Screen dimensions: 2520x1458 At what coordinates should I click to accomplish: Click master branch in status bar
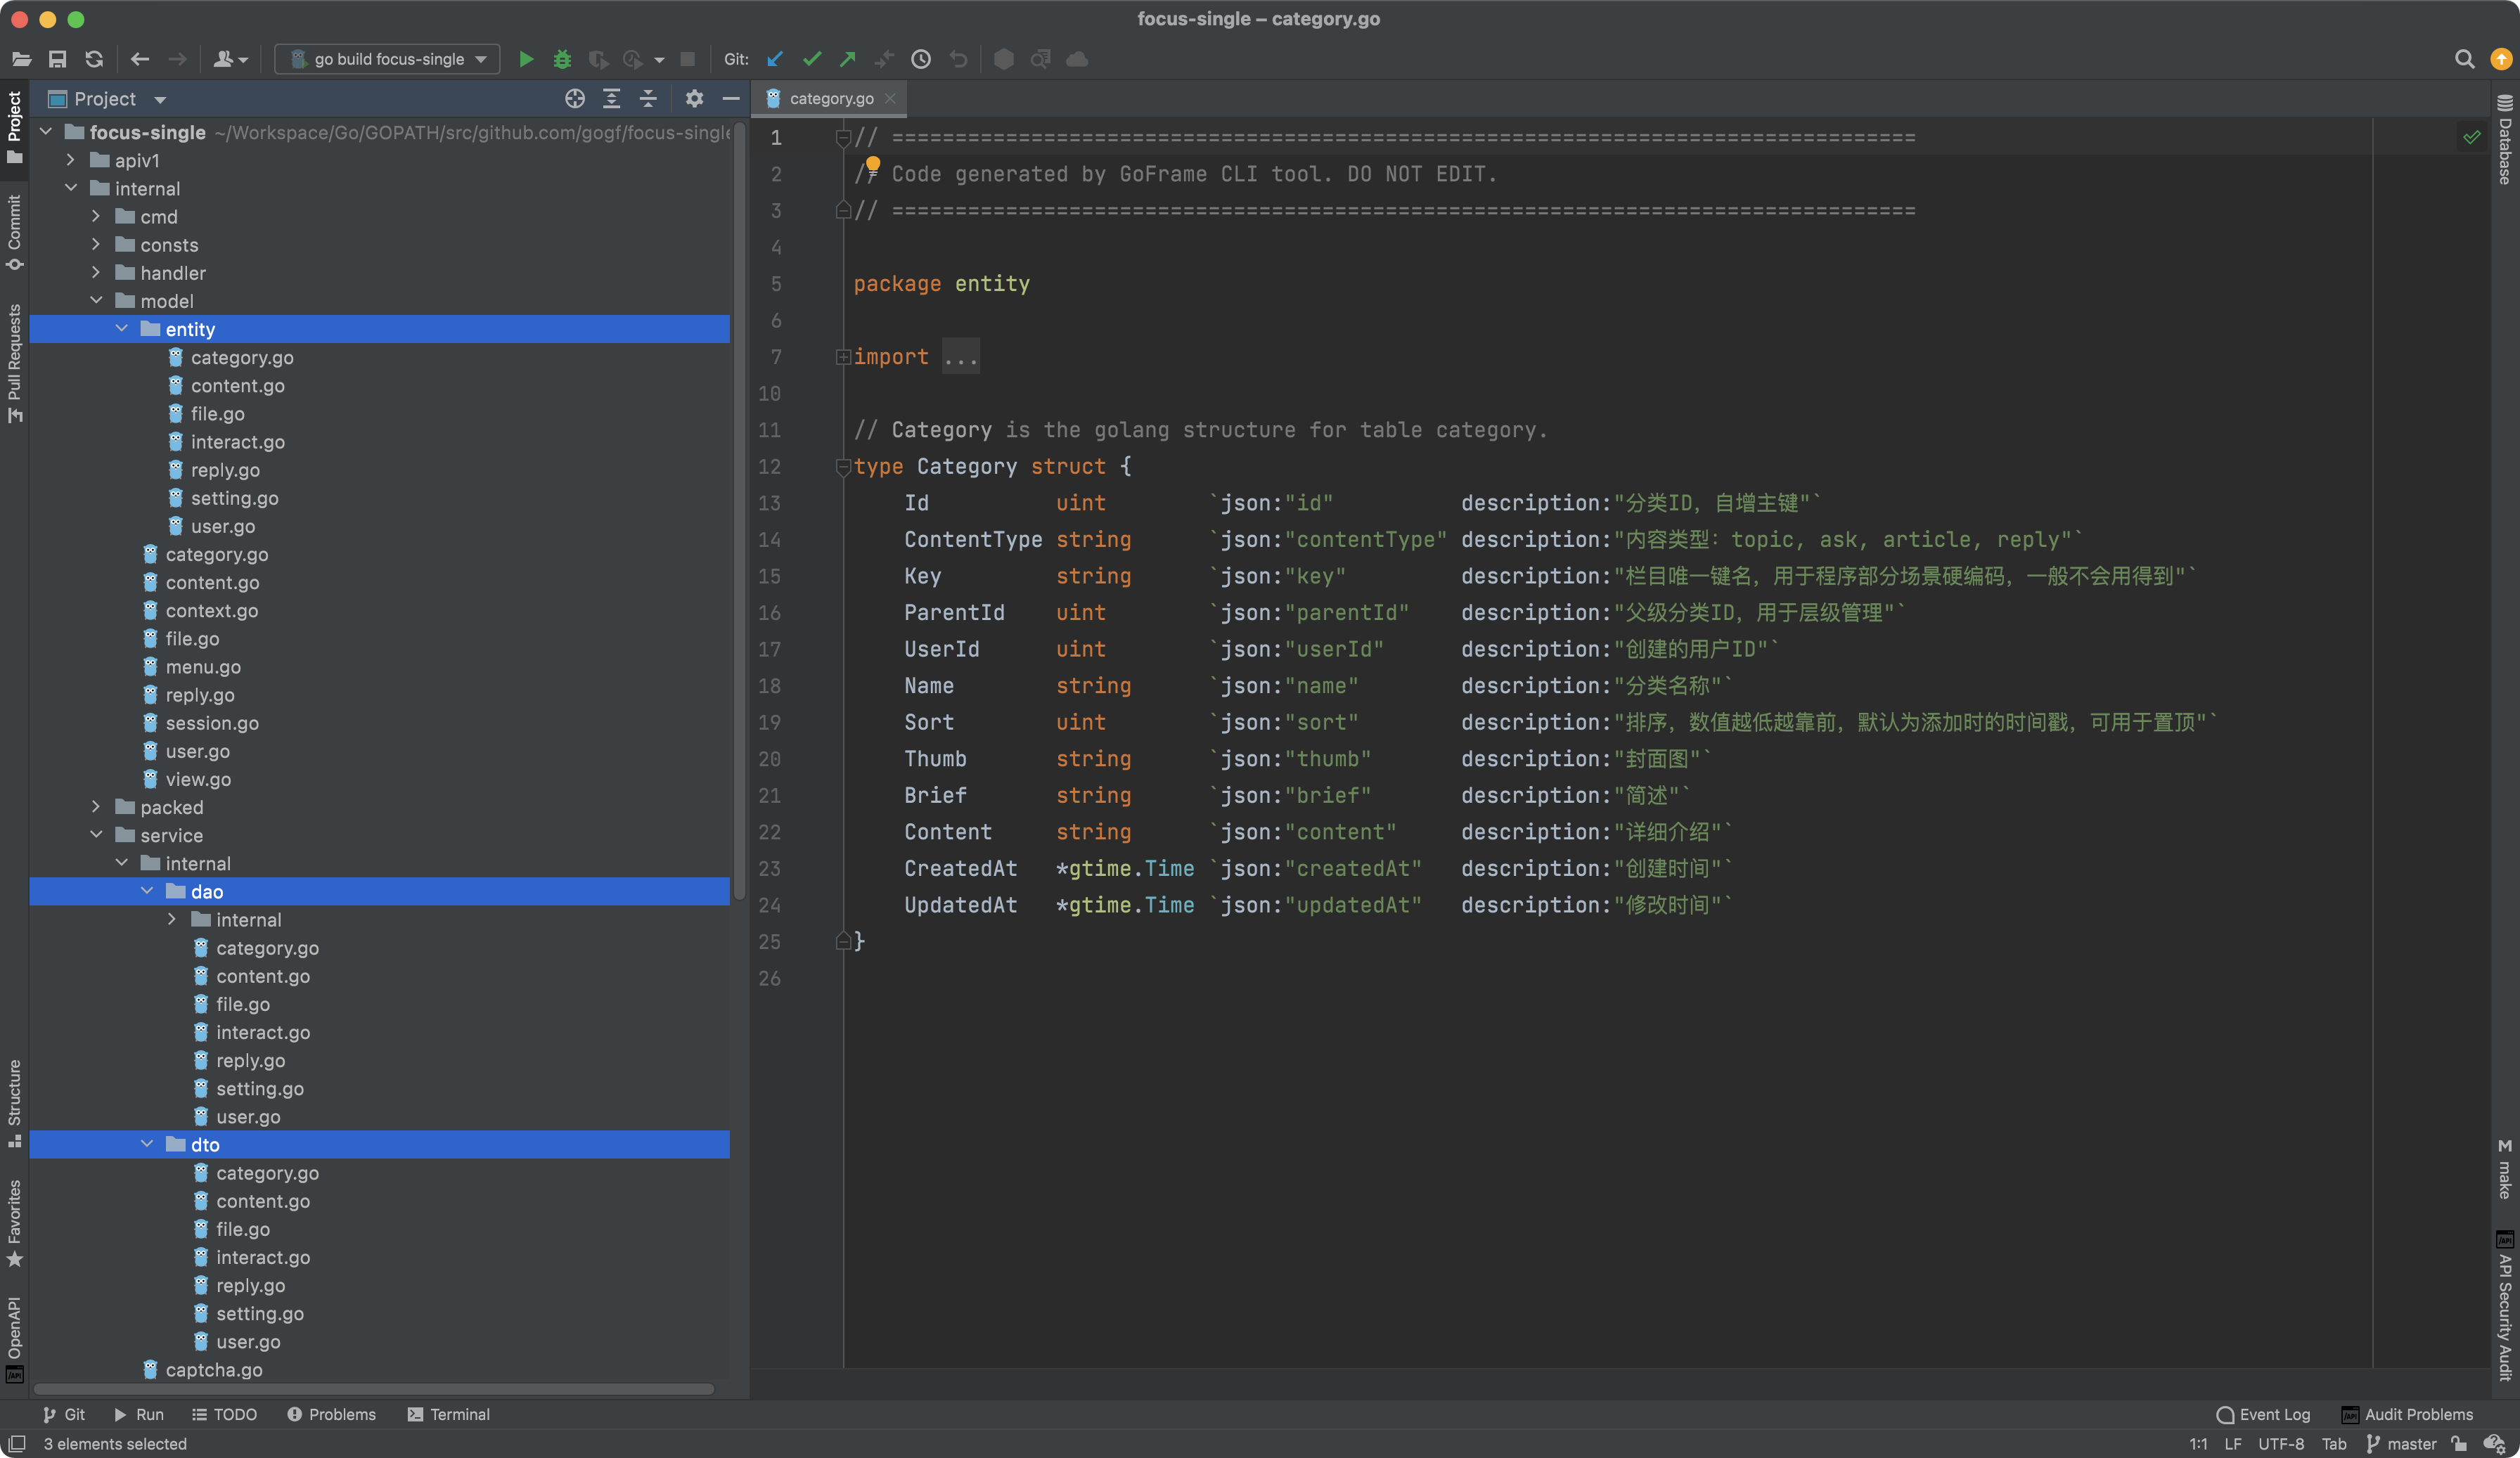click(2401, 1443)
